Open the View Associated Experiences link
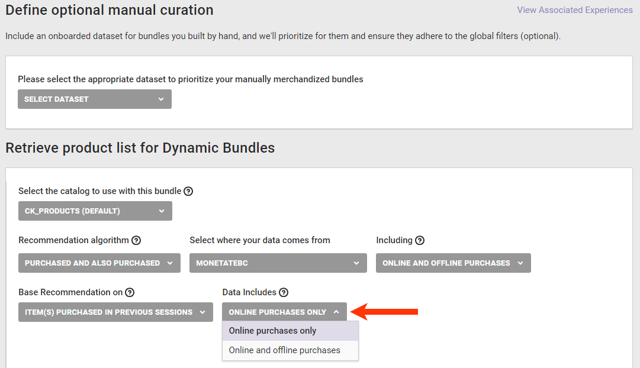This screenshot has width=640, height=368. point(574,10)
